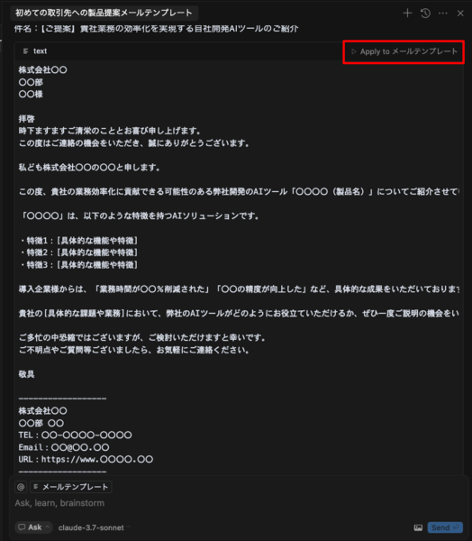The width and height of the screenshot is (472, 541).
Task: Open the three-dots more options menu
Action: 442,14
